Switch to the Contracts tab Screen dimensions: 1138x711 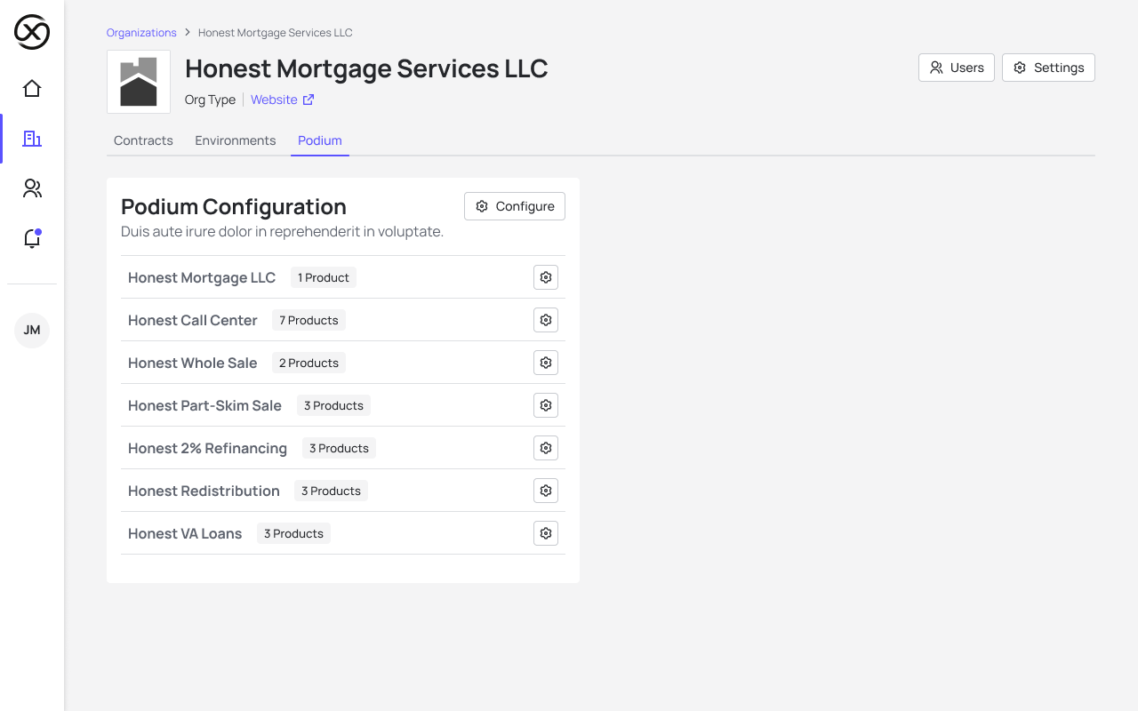point(143,140)
